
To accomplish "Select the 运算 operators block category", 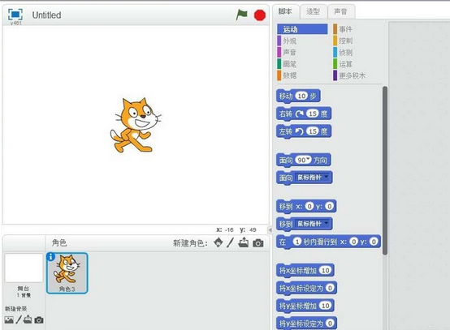I will tap(343, 64).
